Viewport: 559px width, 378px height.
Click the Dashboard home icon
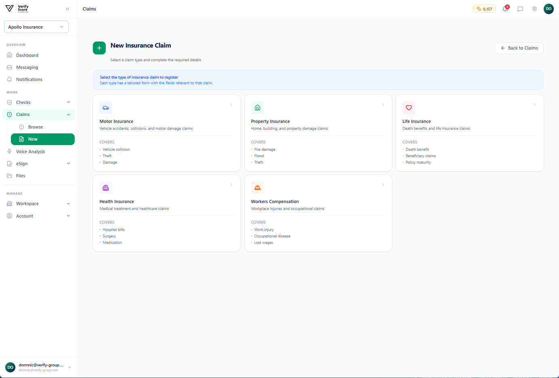[x=9, y=55]
